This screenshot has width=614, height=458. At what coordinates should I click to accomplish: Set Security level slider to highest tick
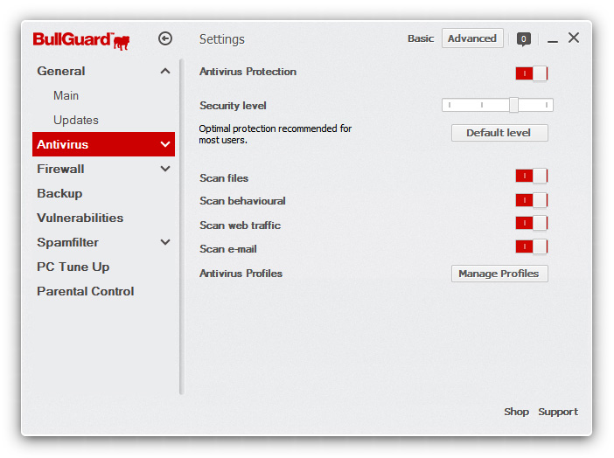point(547,105)
